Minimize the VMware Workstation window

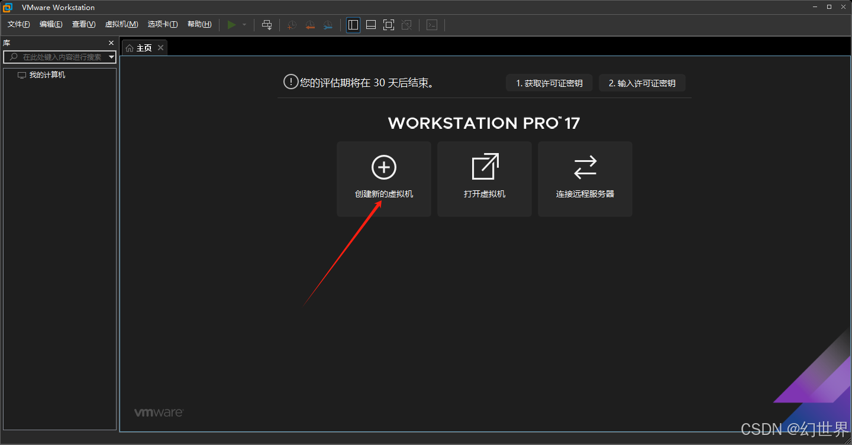coord(814,7)
